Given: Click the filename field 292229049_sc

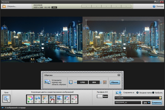Looking at the screenshot, I should 128,103.
